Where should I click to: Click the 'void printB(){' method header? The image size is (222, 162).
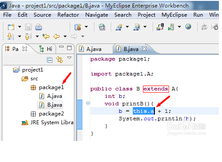(129, 104)
